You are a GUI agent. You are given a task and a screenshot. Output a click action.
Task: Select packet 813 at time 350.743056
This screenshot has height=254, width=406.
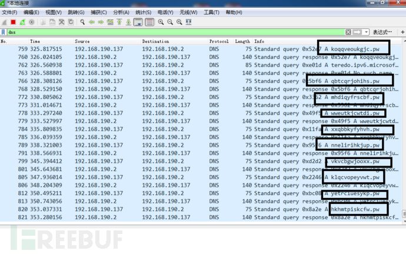coord(201,202)
